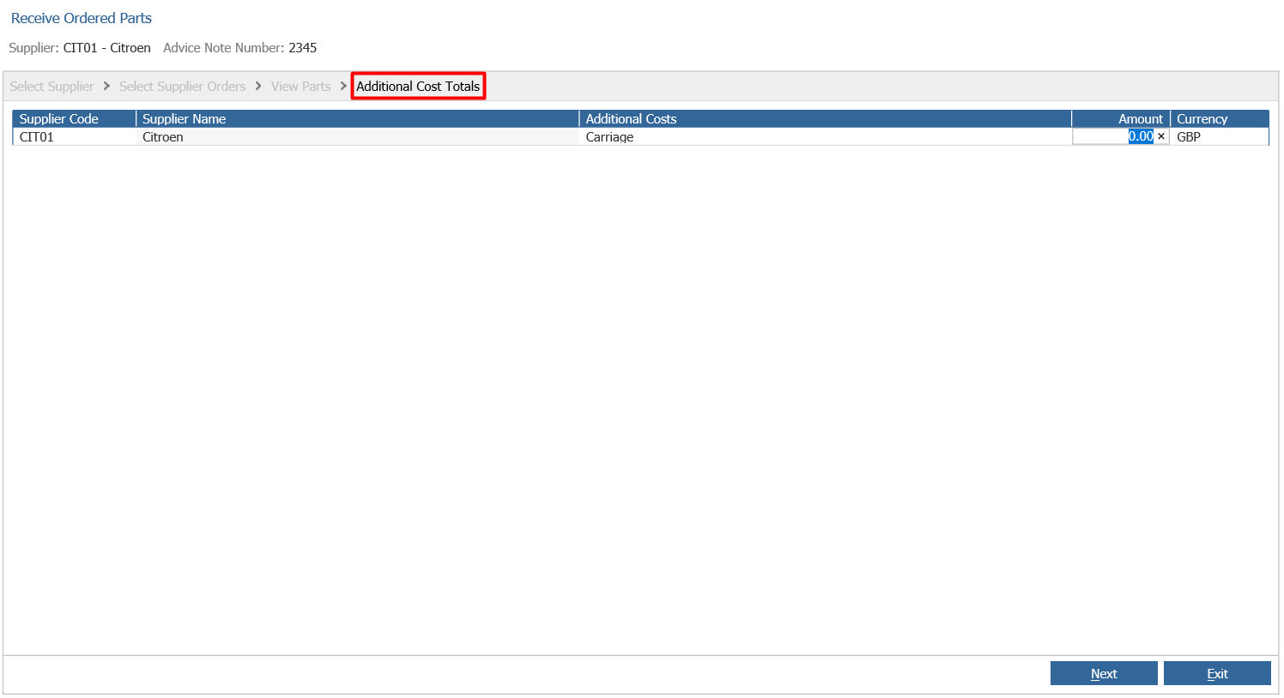
Task: Open the Select Supplier Orders step
Action: 182,87
